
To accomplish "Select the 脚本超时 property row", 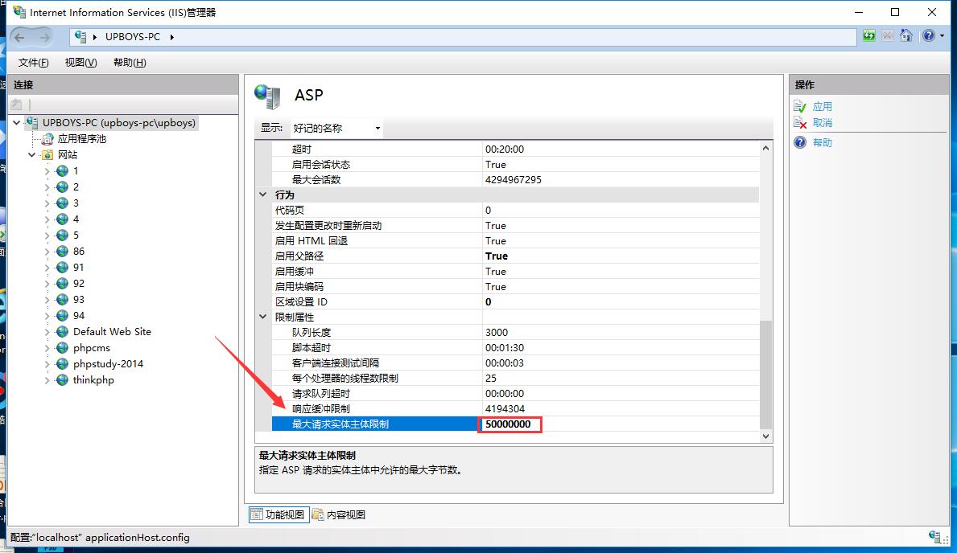I will click(515, 347).
